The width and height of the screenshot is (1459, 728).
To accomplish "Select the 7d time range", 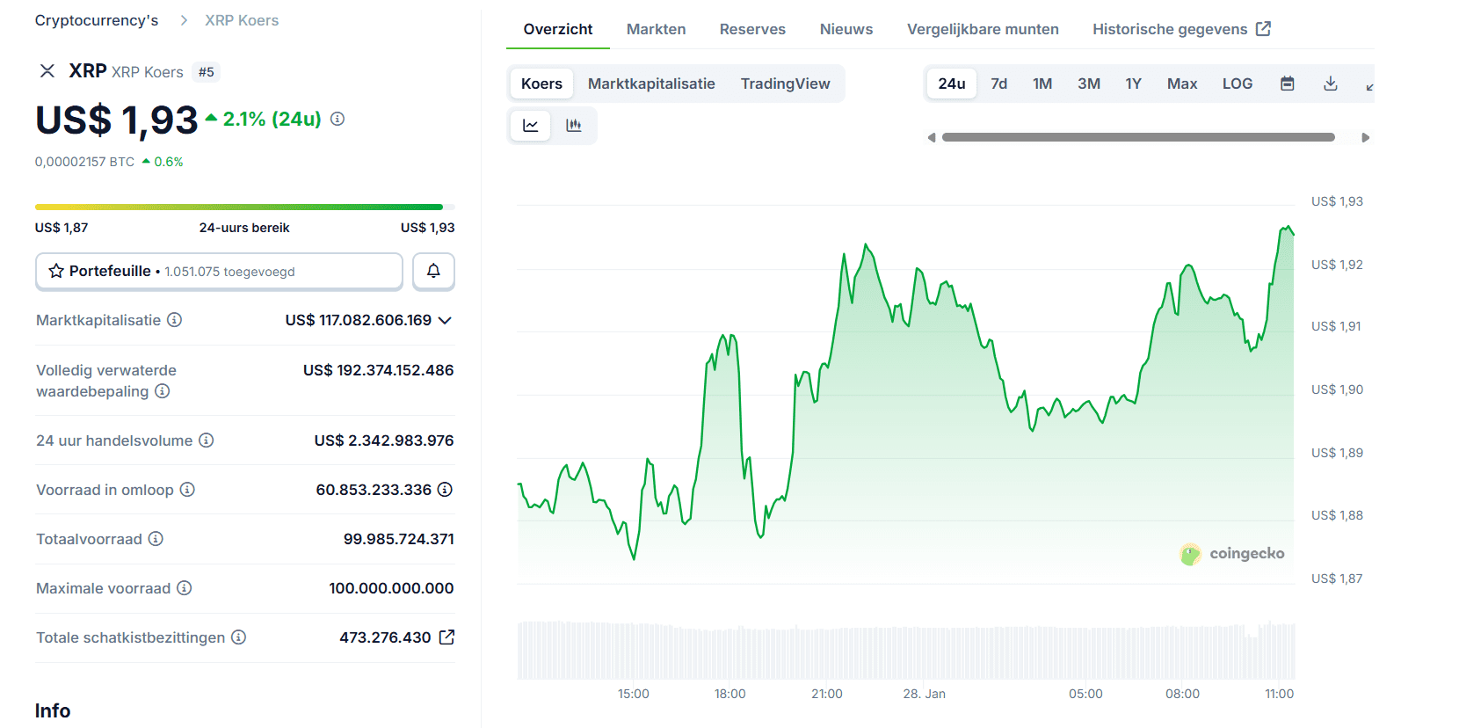I will pos(998,84).
